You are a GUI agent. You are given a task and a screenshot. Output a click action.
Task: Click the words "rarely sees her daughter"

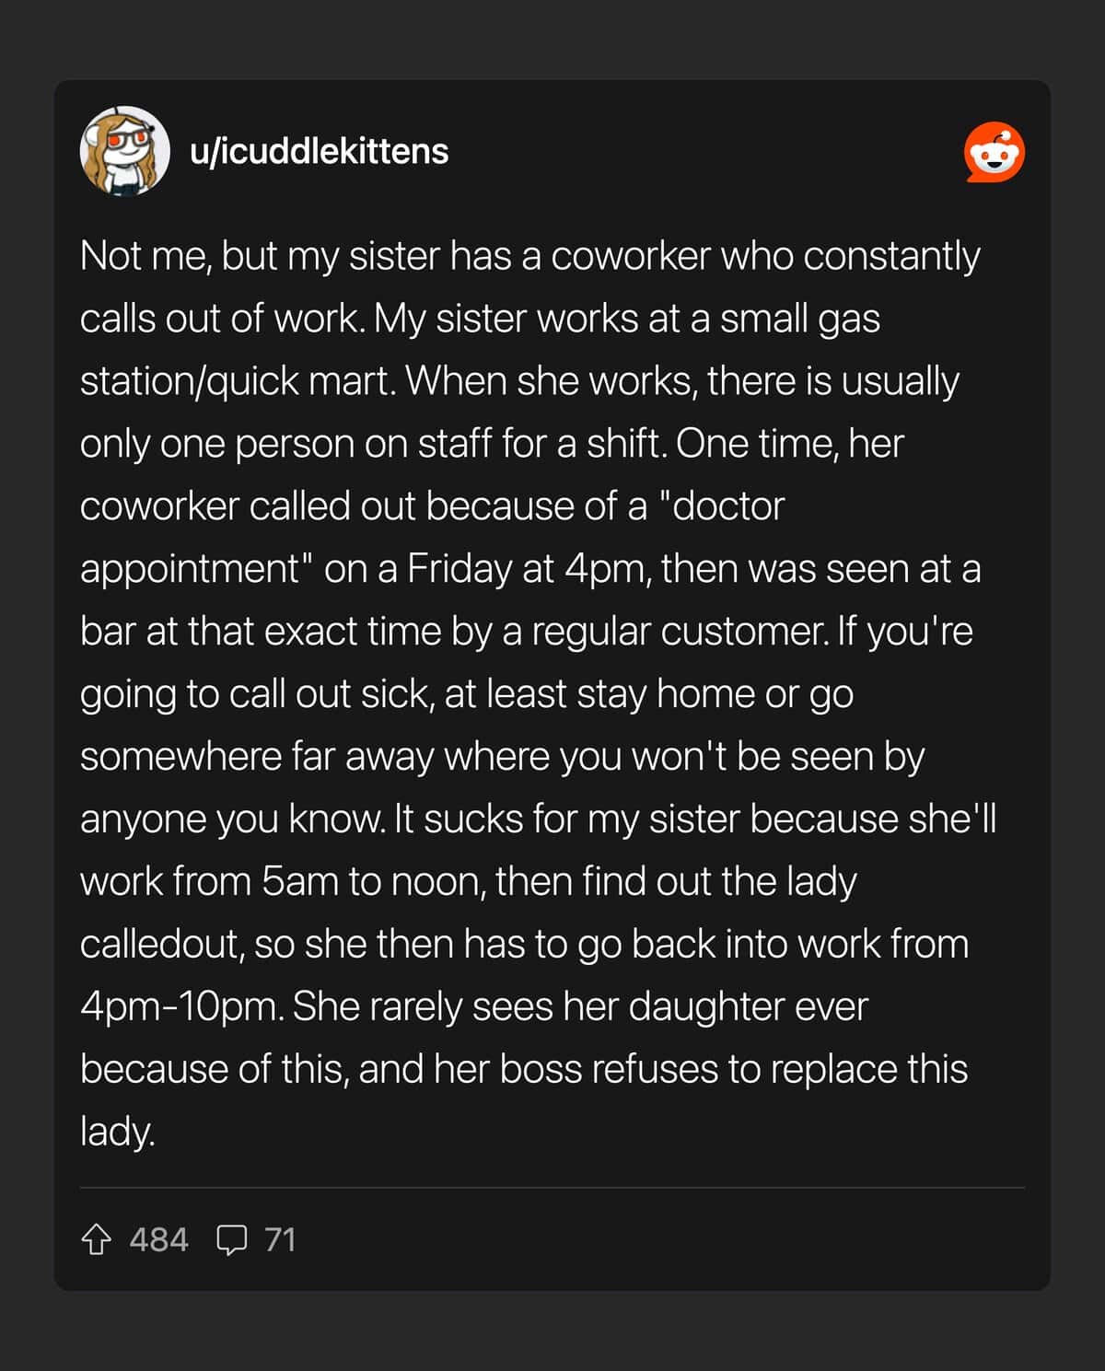(x=580, y=1007)
